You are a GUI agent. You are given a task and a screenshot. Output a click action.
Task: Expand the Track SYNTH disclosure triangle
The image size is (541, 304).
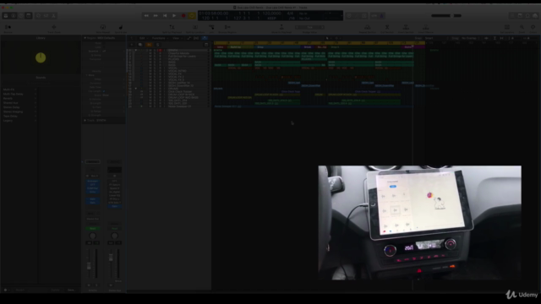85,120
